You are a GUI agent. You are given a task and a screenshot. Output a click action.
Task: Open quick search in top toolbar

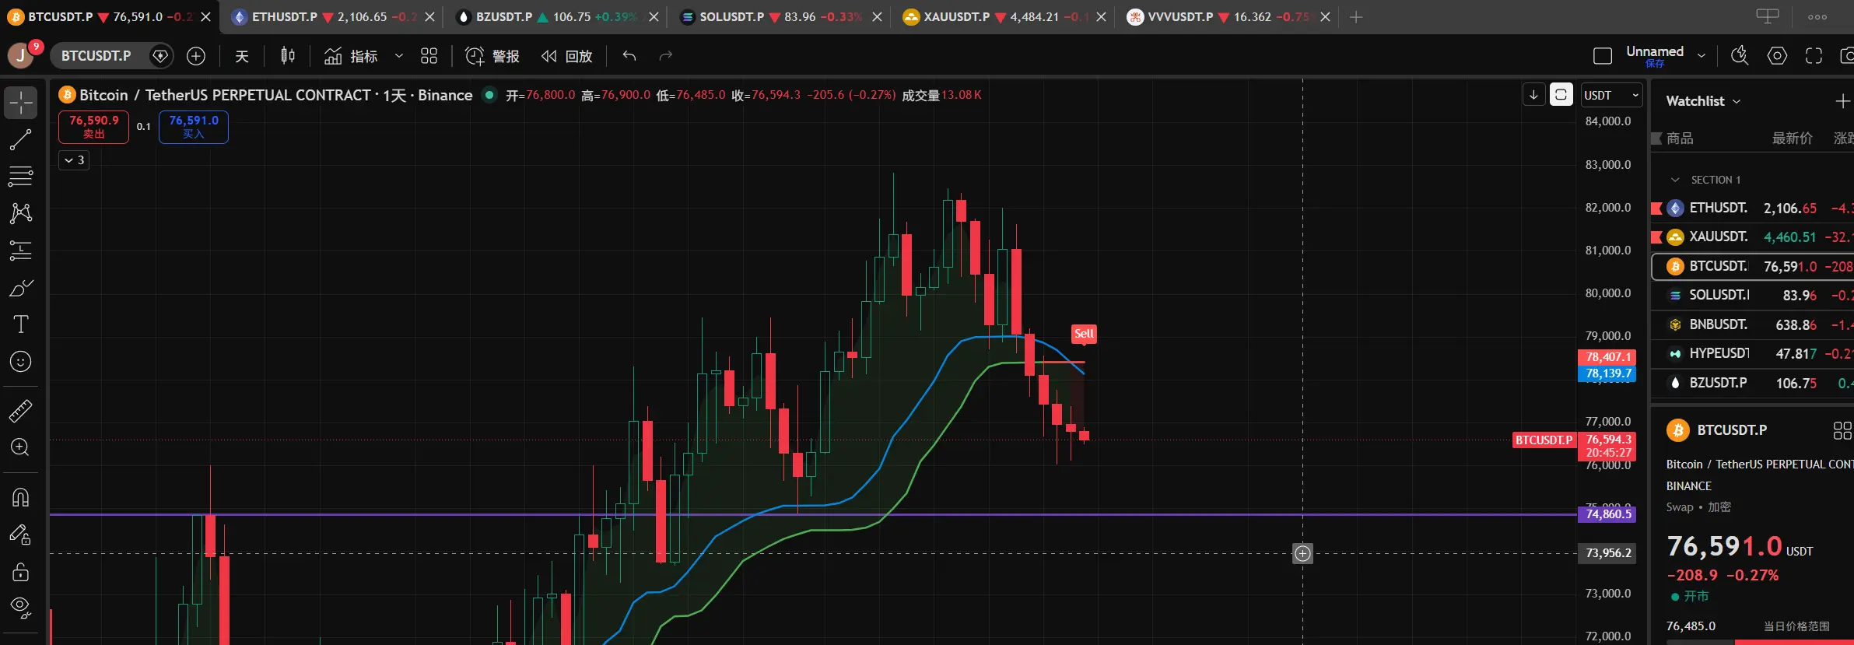point(1740,56)
